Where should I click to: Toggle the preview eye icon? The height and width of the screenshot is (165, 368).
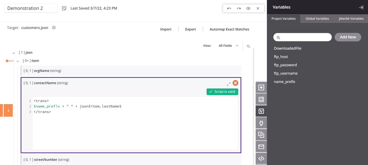(248, 8)
